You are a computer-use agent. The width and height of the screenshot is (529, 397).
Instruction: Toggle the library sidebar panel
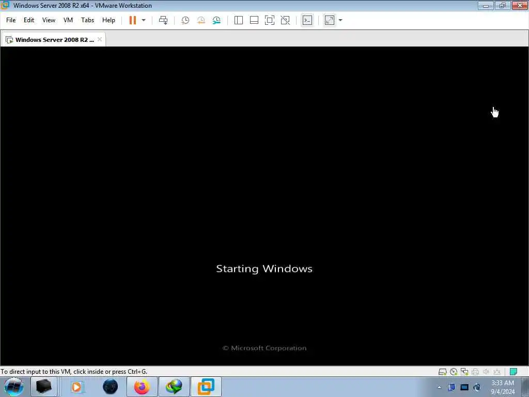[x=239, y=20]
